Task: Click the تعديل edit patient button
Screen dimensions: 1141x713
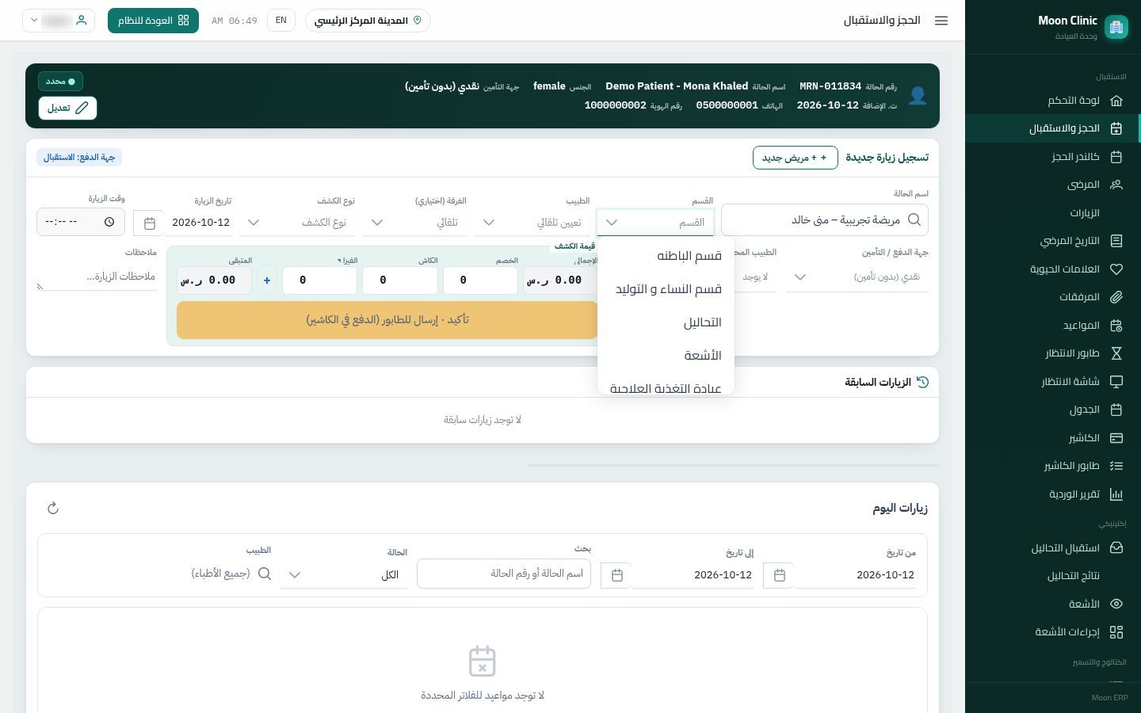Action: (x=67, y=108)
